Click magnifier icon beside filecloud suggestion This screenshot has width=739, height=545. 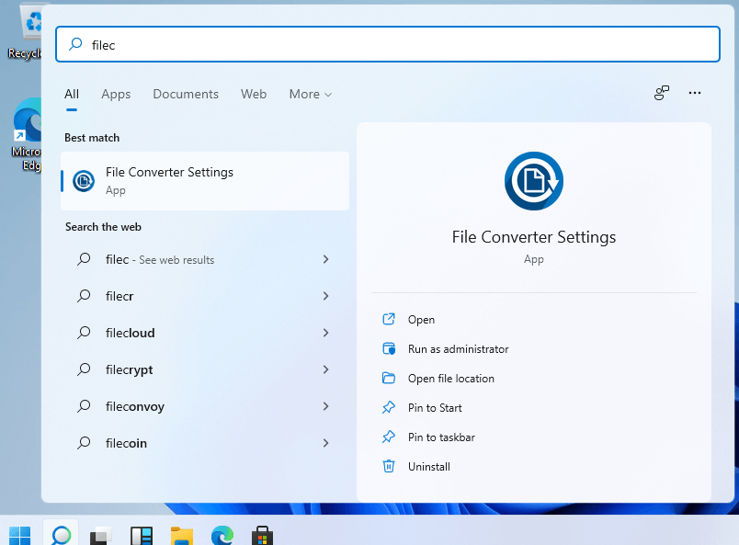coord(84,333)
